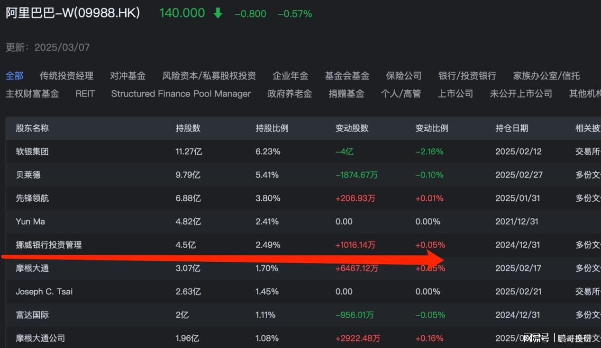The image size is (601, 348).
Task: Click the 2025/02/12 position date
Action: coord(519,152)
